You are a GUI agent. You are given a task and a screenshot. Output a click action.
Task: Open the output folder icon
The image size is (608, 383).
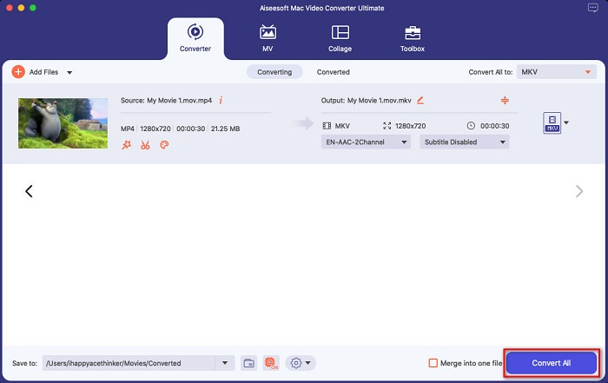248,363
